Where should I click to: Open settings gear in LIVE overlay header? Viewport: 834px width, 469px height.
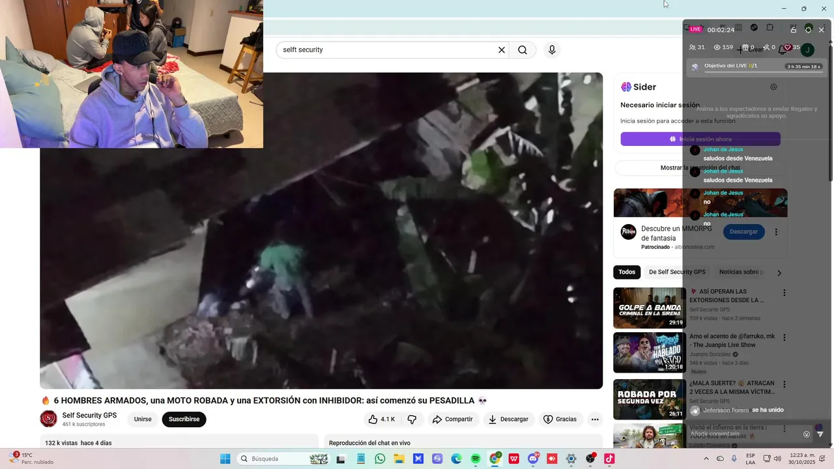809,29
